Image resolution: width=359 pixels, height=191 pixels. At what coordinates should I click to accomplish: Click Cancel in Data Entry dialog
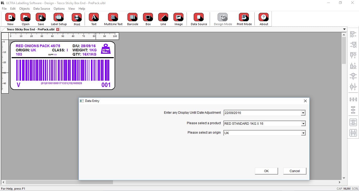[x=295, y=171]
